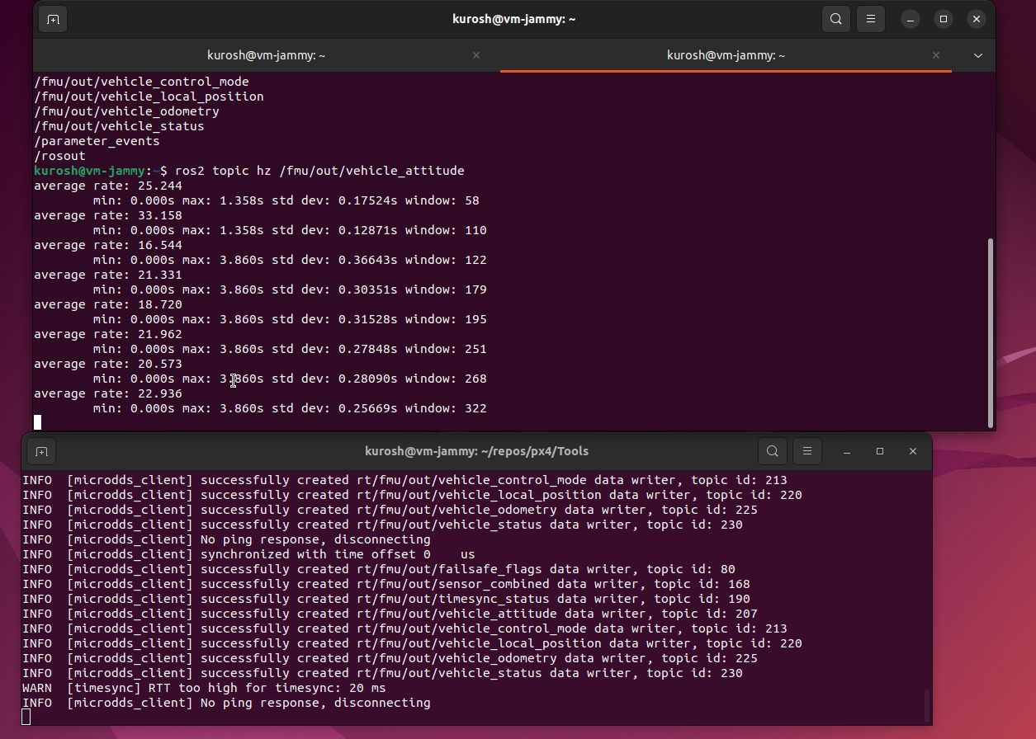This screenshot has height=739, width=1036.
Task: Click average rate: 21.331 line
Action: (x=108, y=275)
